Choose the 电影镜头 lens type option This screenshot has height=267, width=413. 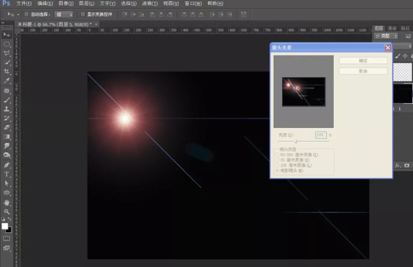point(277,172)
